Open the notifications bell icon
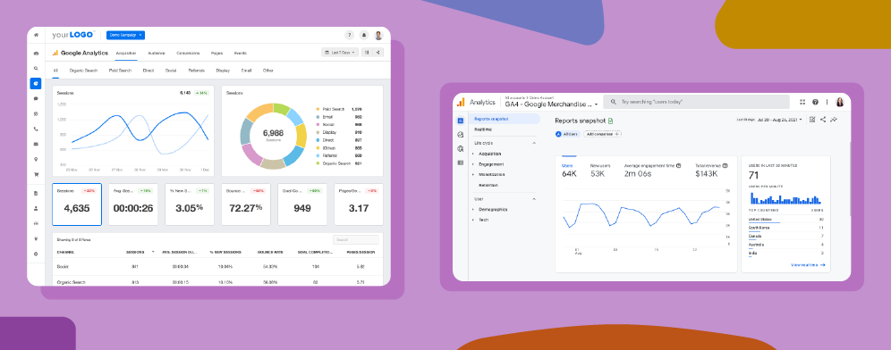The width and height of the screenshot is (891, 350). coord(364,35)
